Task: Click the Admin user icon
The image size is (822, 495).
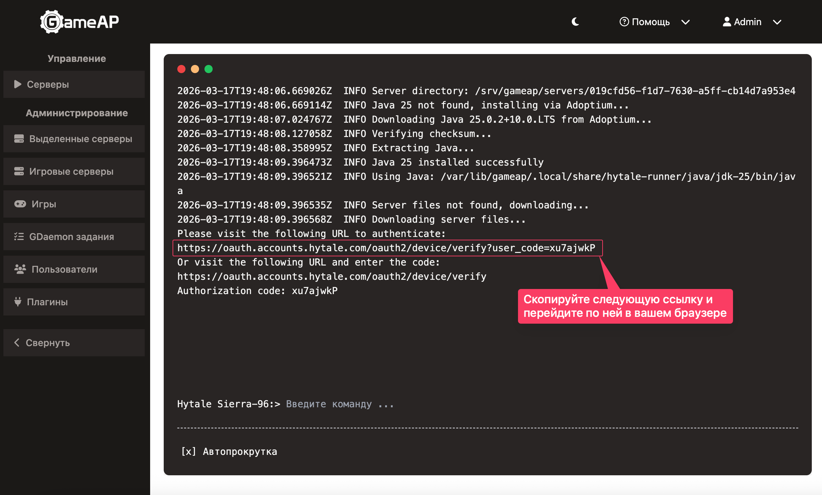Action: tap(727, 22)
